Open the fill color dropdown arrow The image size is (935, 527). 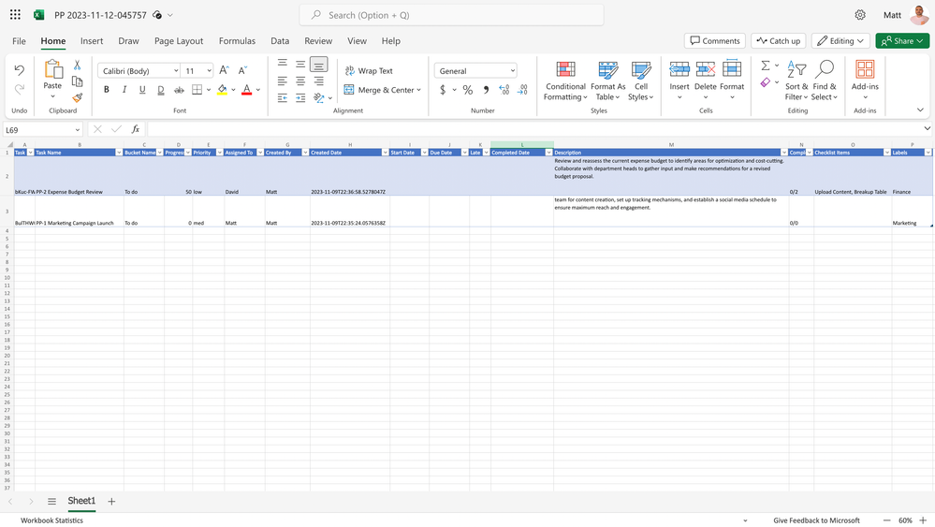tap(233, 90)
